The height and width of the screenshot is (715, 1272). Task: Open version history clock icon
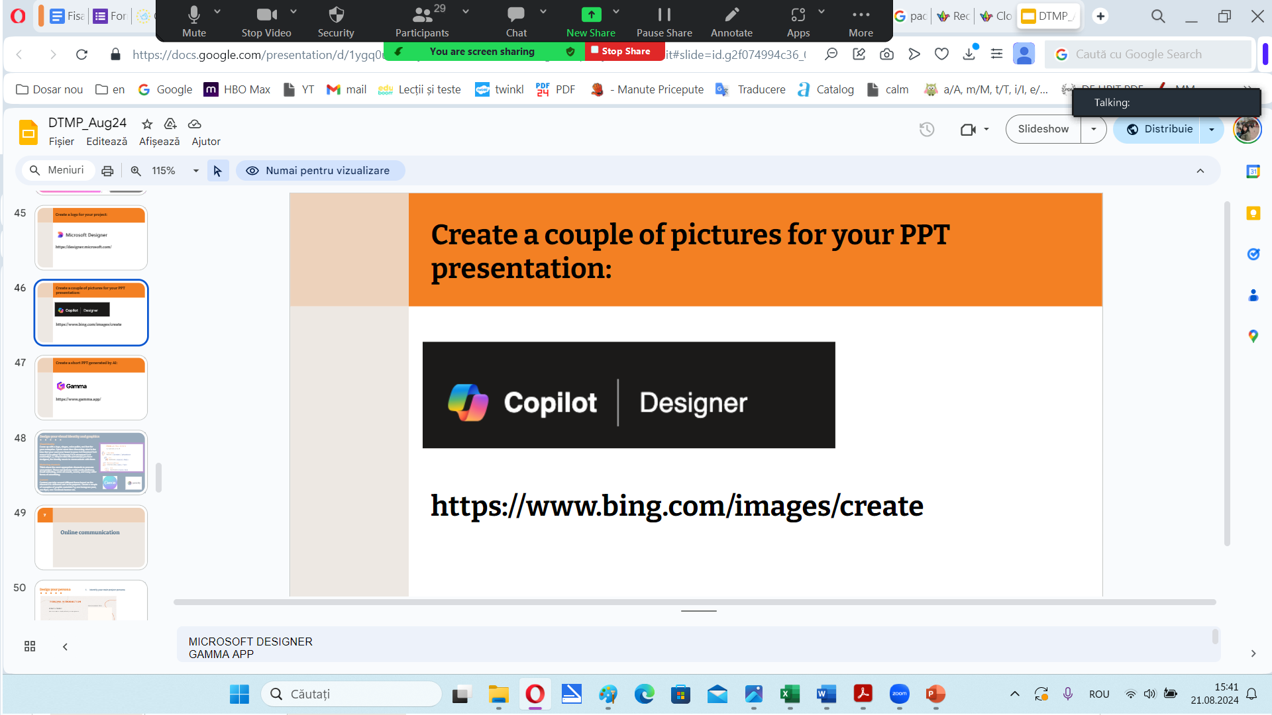point(927,129)
